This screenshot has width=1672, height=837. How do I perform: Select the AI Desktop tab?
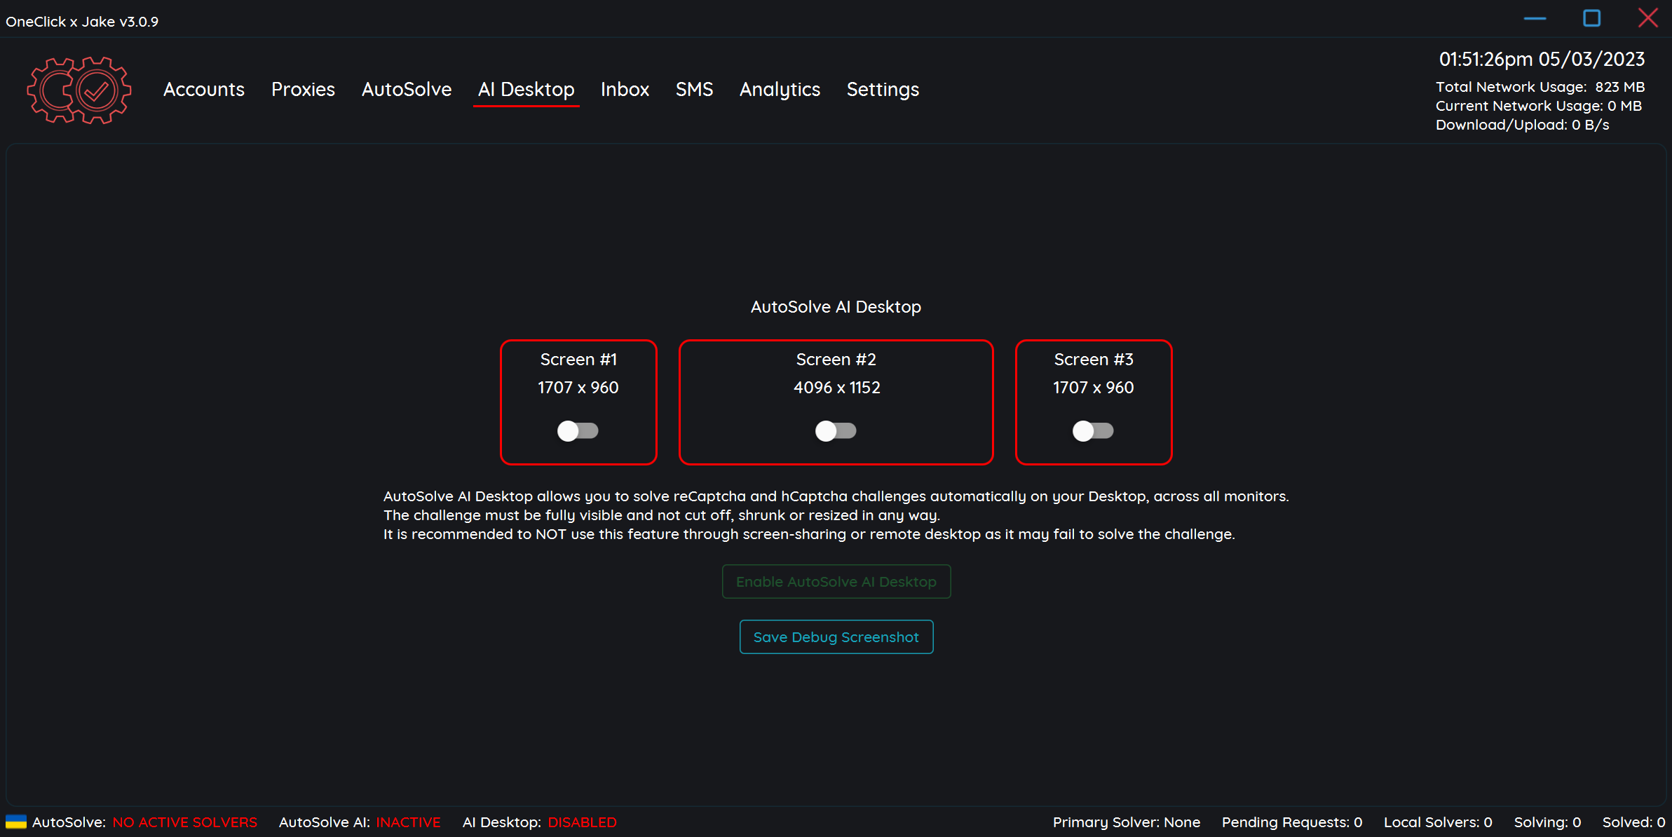(x=526, y=90)
